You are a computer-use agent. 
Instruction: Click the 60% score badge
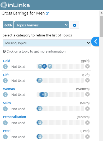pos(8,25)
